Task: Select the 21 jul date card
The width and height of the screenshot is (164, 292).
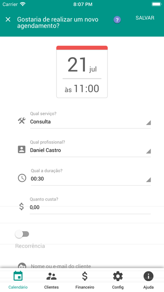Action: point(82,72)
